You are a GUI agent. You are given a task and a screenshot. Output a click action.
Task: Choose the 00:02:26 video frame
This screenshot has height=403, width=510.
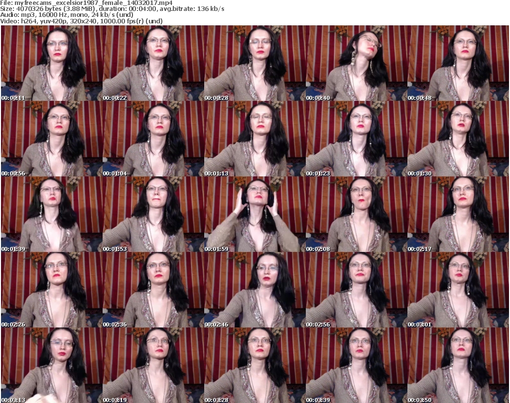[51, 290]
